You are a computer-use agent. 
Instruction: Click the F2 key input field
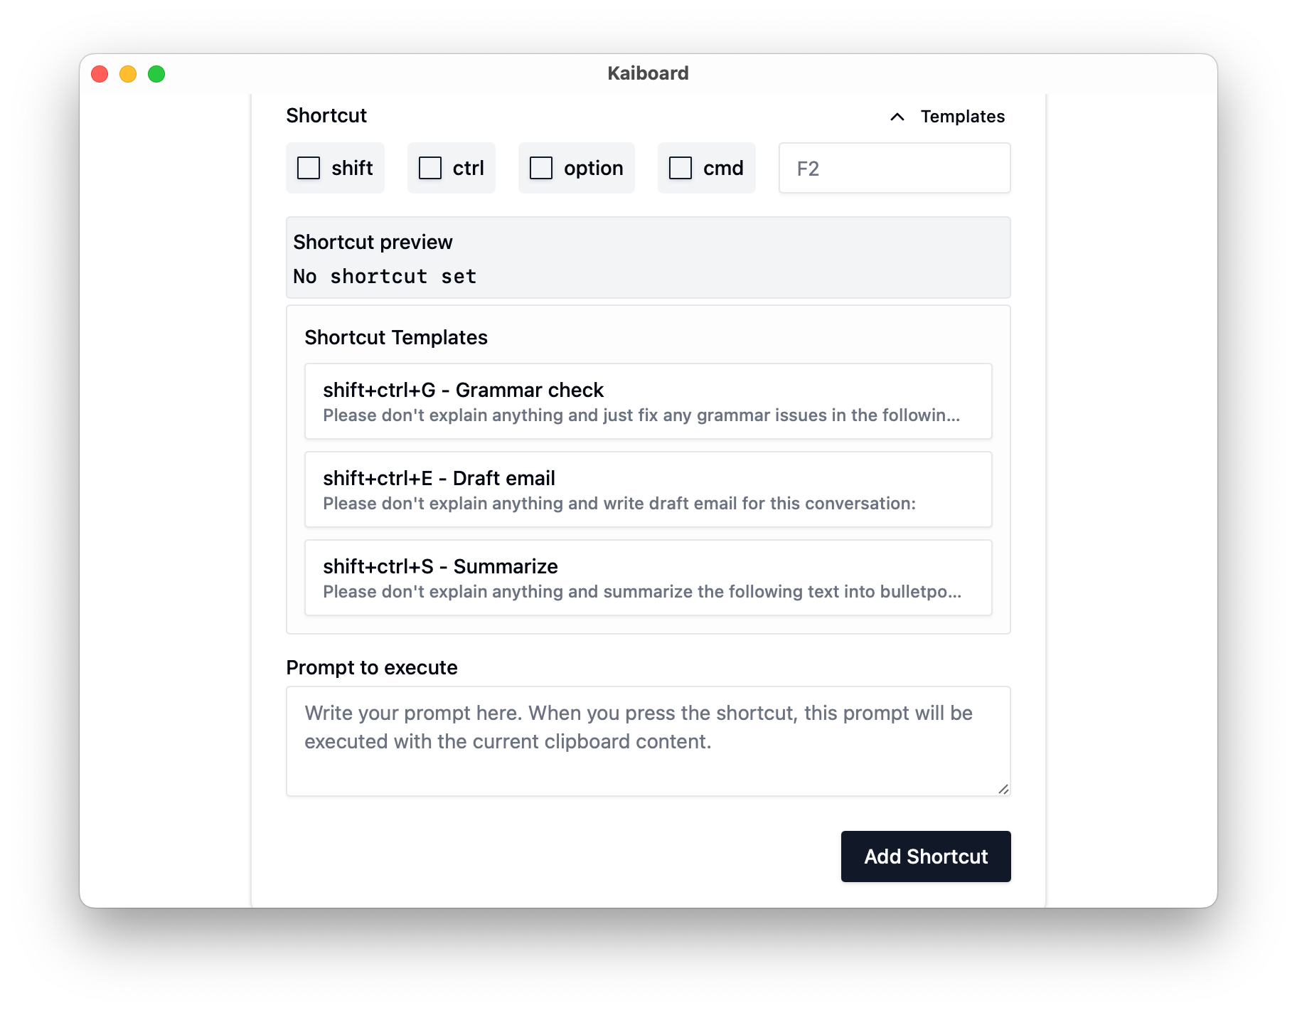pyautogui.click(x=895, y=168)
